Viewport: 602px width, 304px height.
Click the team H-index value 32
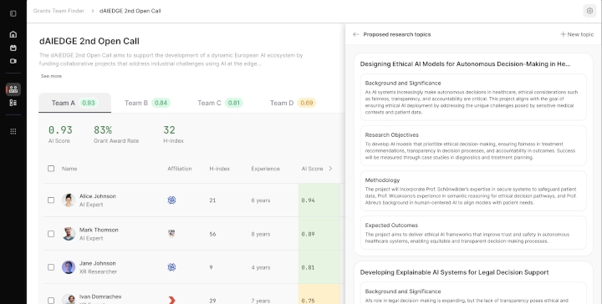pos(169,130)
